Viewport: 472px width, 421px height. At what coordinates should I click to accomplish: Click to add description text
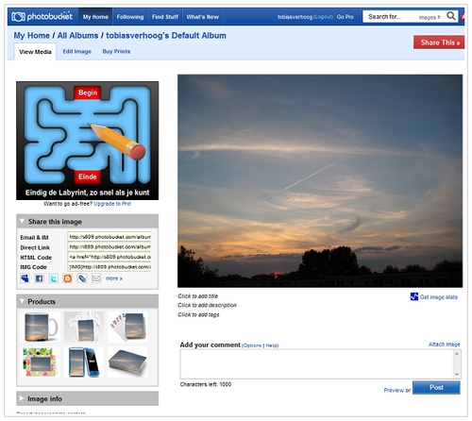coord(207,305)
